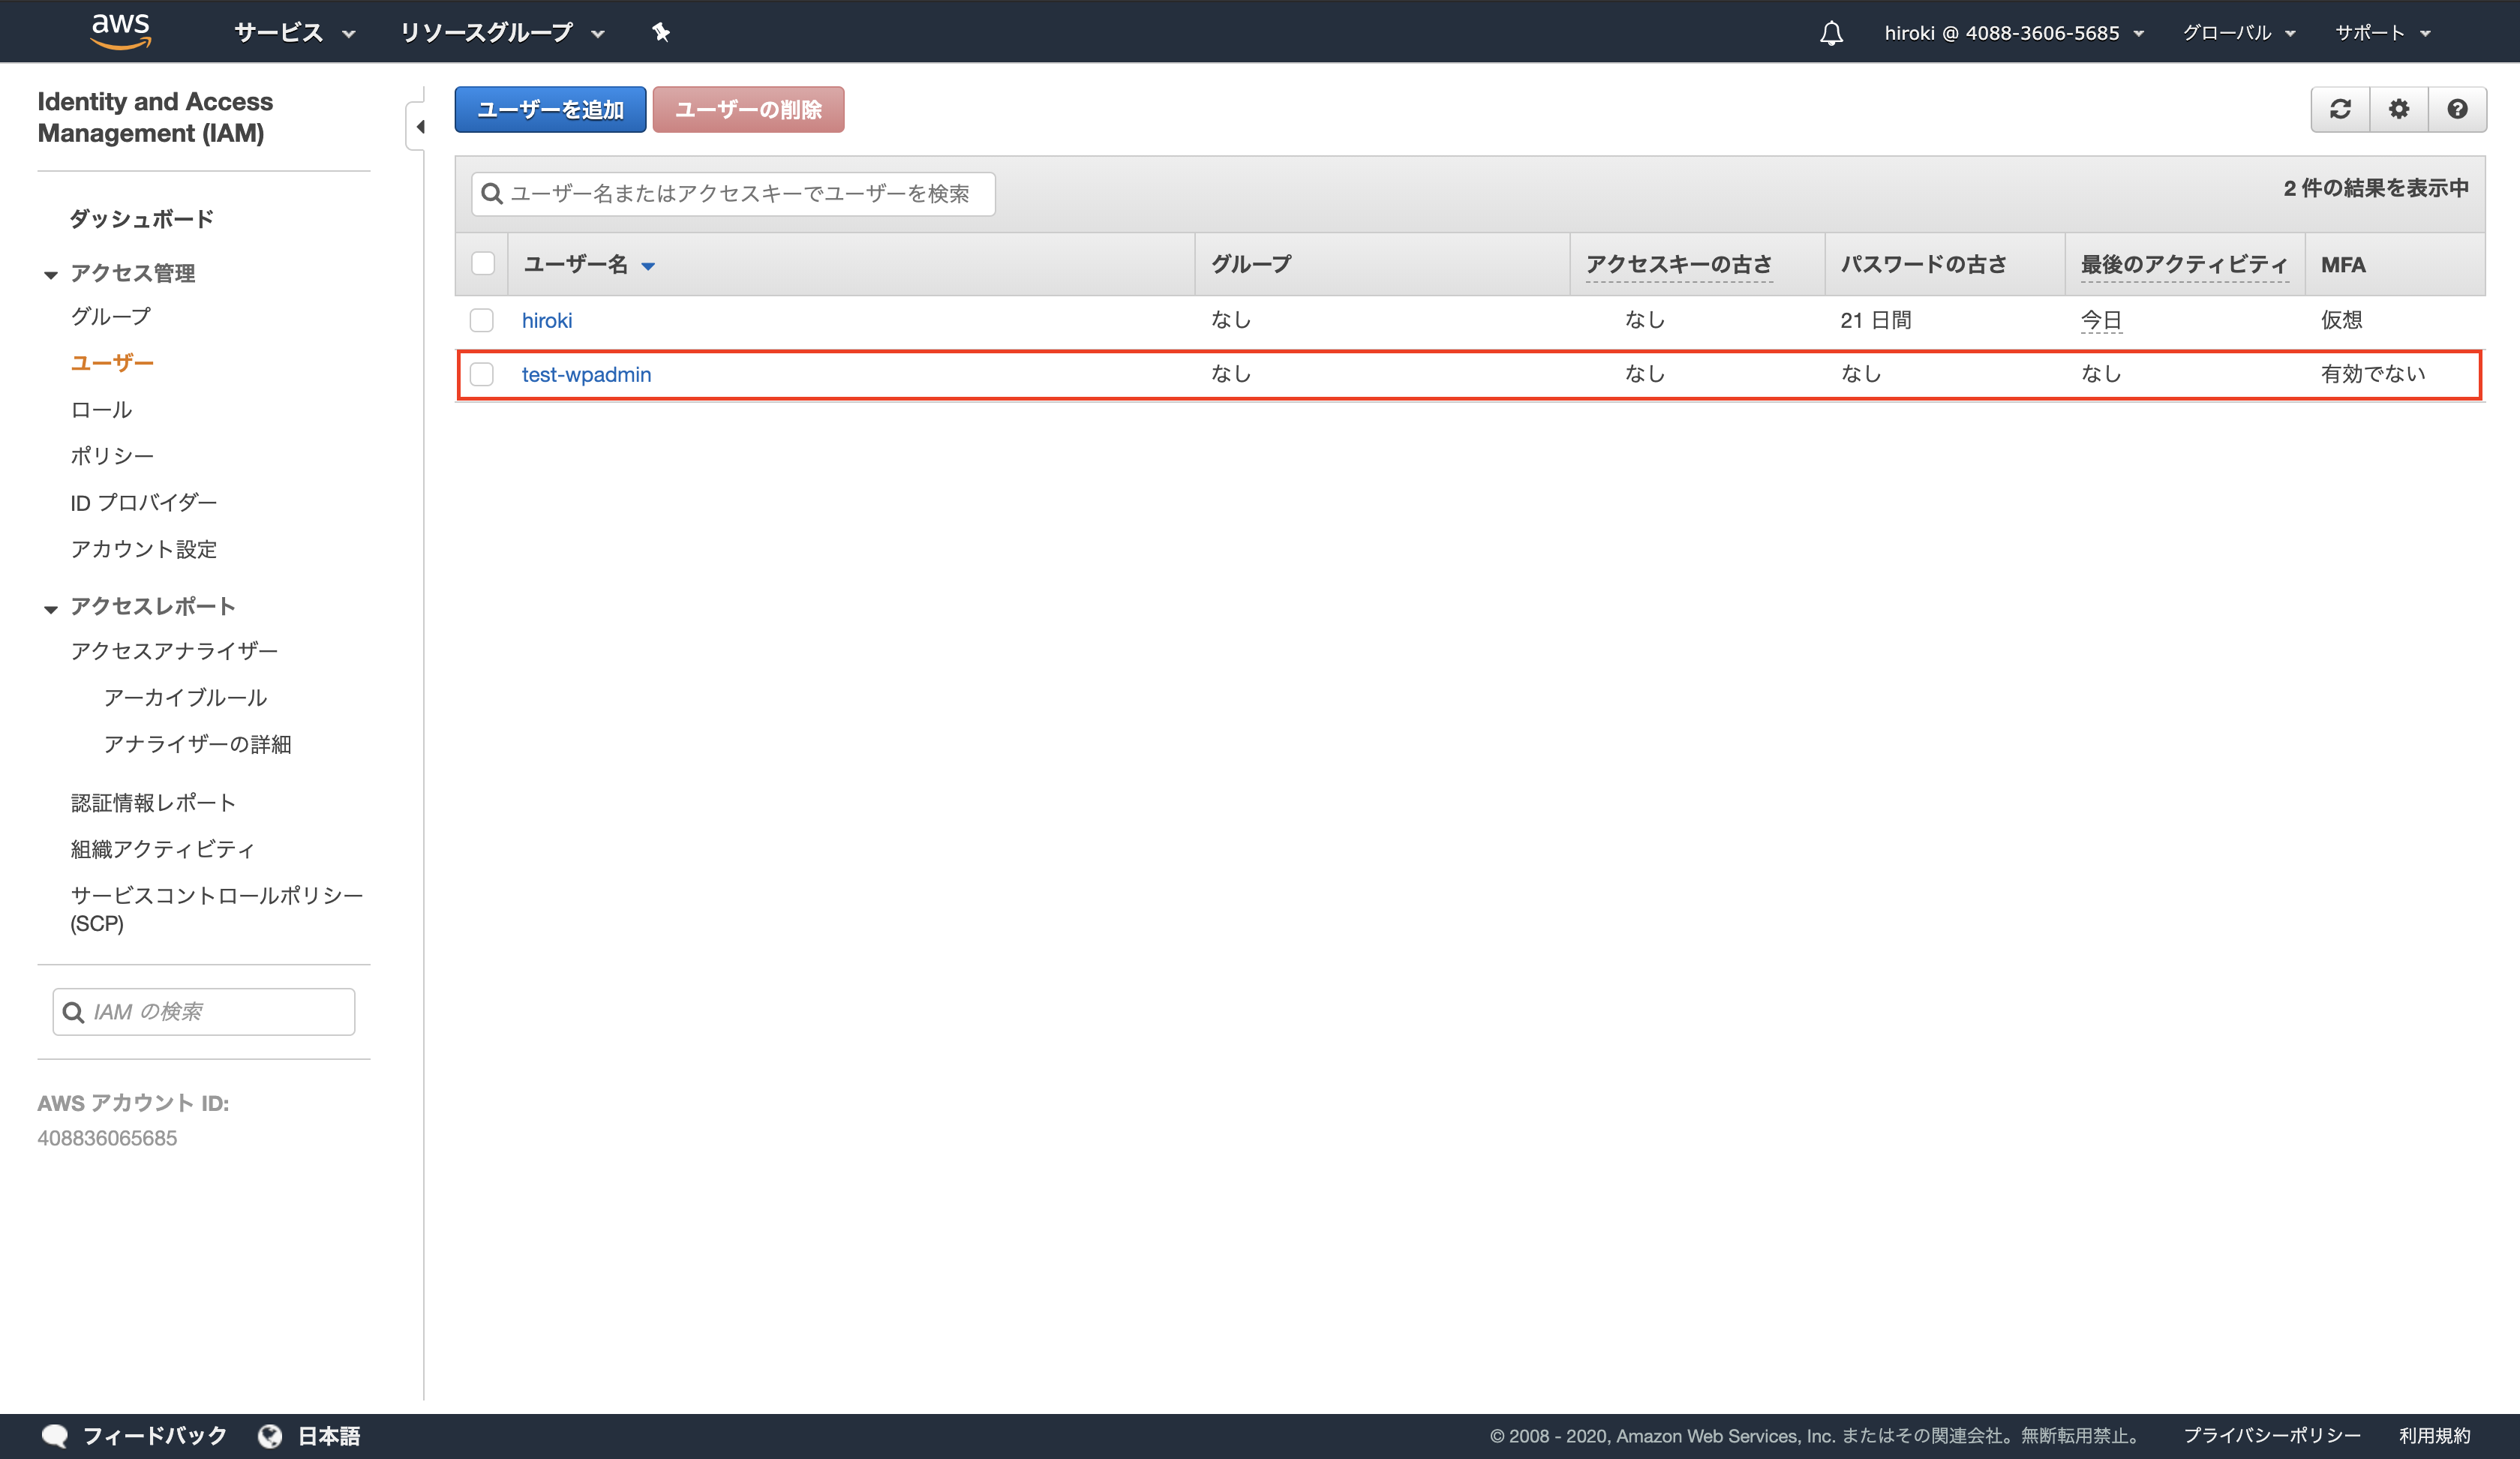This screenshot has width=2520, height=1459.
Task: Open ロール in the sidebar
Action: 101,409
